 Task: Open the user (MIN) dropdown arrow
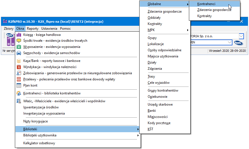229,43
